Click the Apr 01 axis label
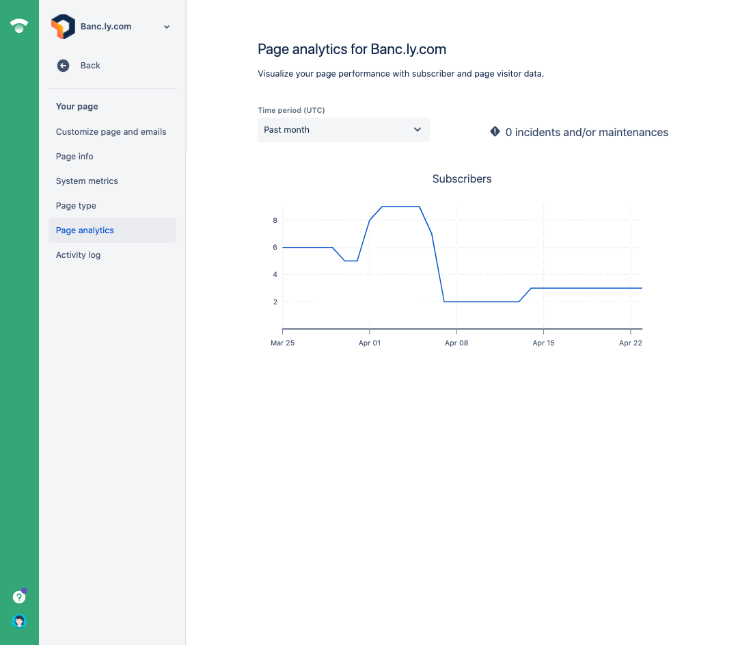The width and height of the screenshot is (738, 645). (370, 343)
